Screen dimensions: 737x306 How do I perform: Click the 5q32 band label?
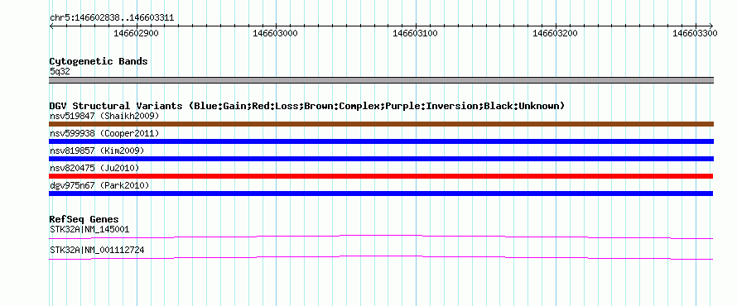coord(60,72)
